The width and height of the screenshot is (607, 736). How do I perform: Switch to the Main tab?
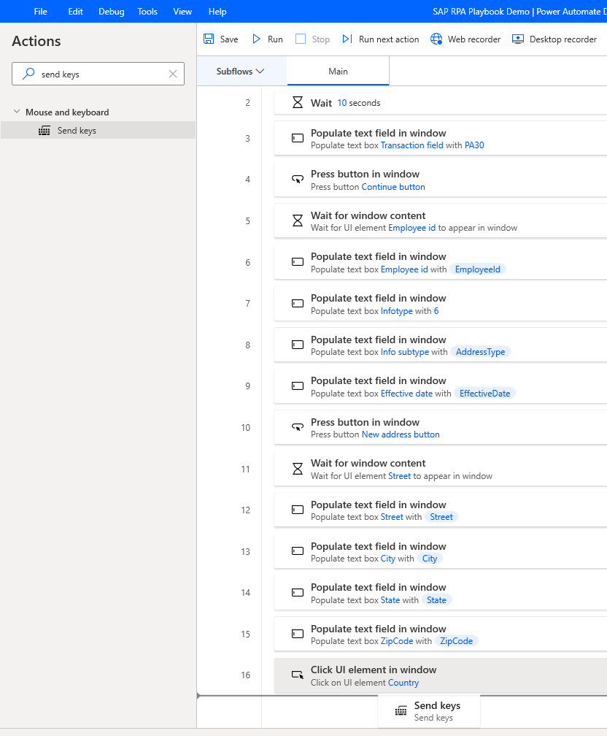[338, 71]
